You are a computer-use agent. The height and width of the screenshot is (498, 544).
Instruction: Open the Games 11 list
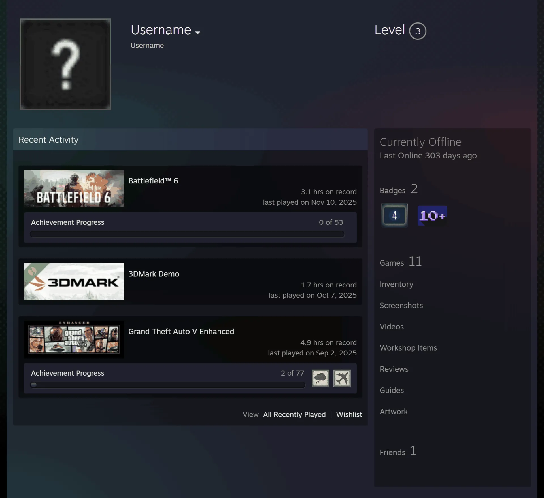tap(401, 261)
